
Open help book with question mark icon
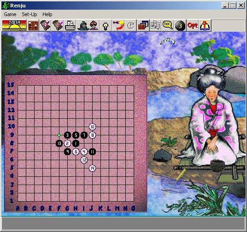click(x=205, y=25)
